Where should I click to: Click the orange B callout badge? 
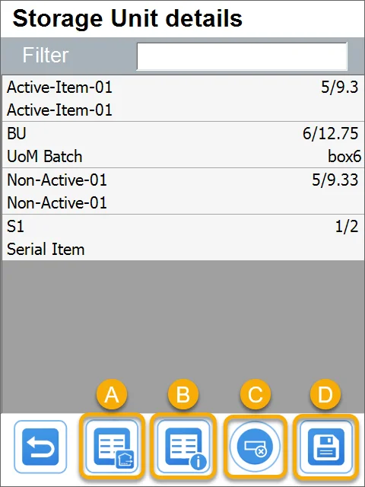(x=183, y=395)
